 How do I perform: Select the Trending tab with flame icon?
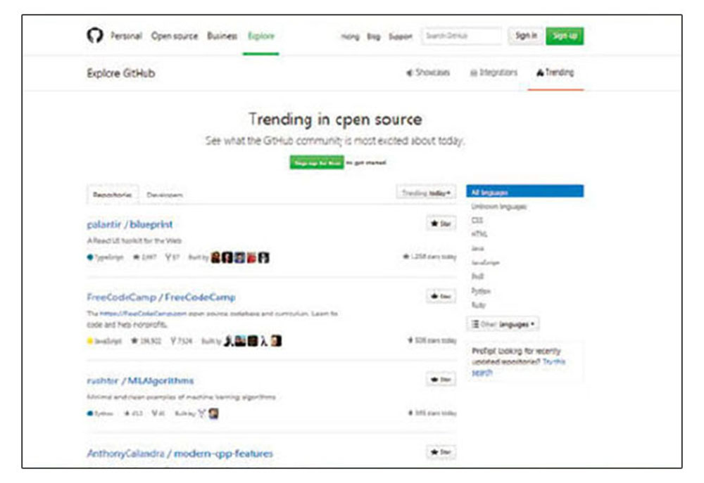[x=555, y=72]
